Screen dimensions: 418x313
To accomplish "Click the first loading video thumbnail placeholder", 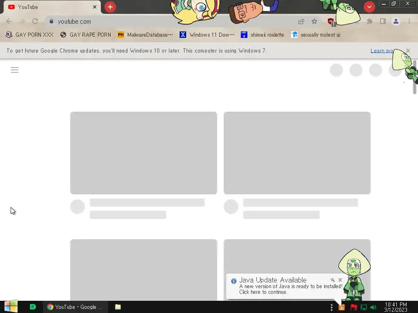I will point(143,153).
